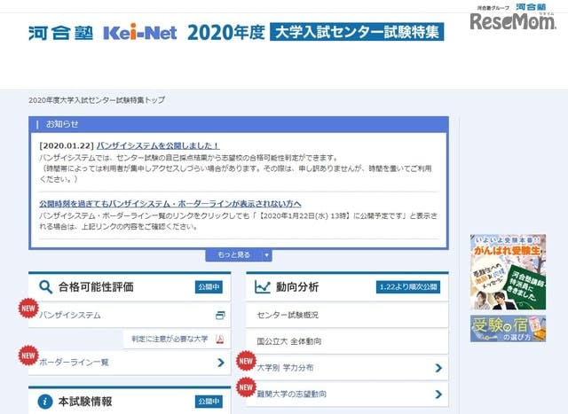Open ボーダーライン一覧 row
Viewport: 568px width, 414px height.
coord(130,363)
